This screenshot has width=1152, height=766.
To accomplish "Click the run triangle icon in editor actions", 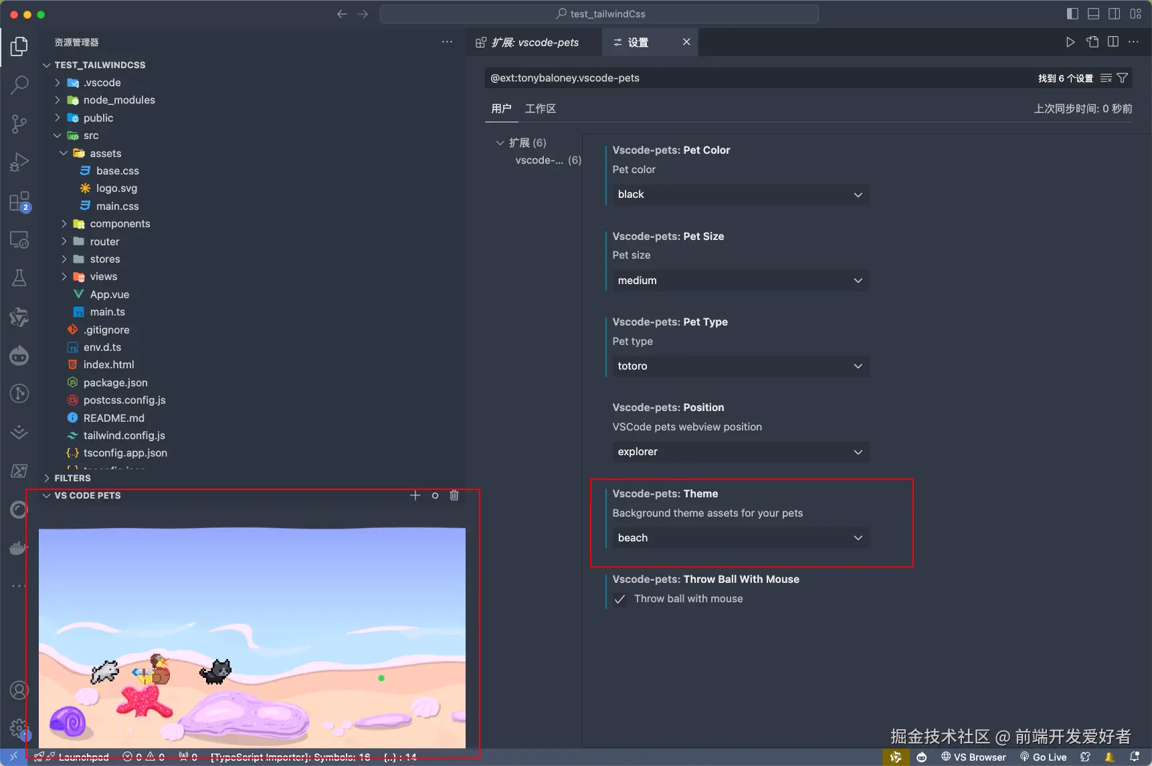I will click(x=1070, y=42).
